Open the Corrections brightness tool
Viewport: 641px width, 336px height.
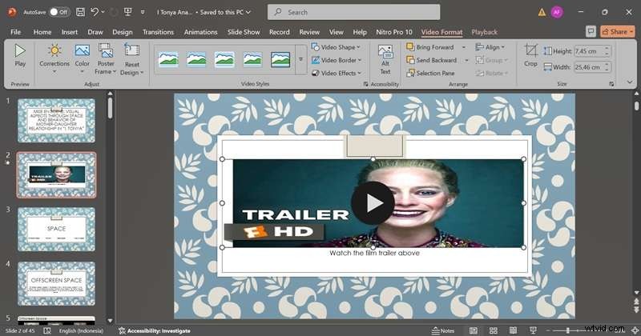point(54,58)
